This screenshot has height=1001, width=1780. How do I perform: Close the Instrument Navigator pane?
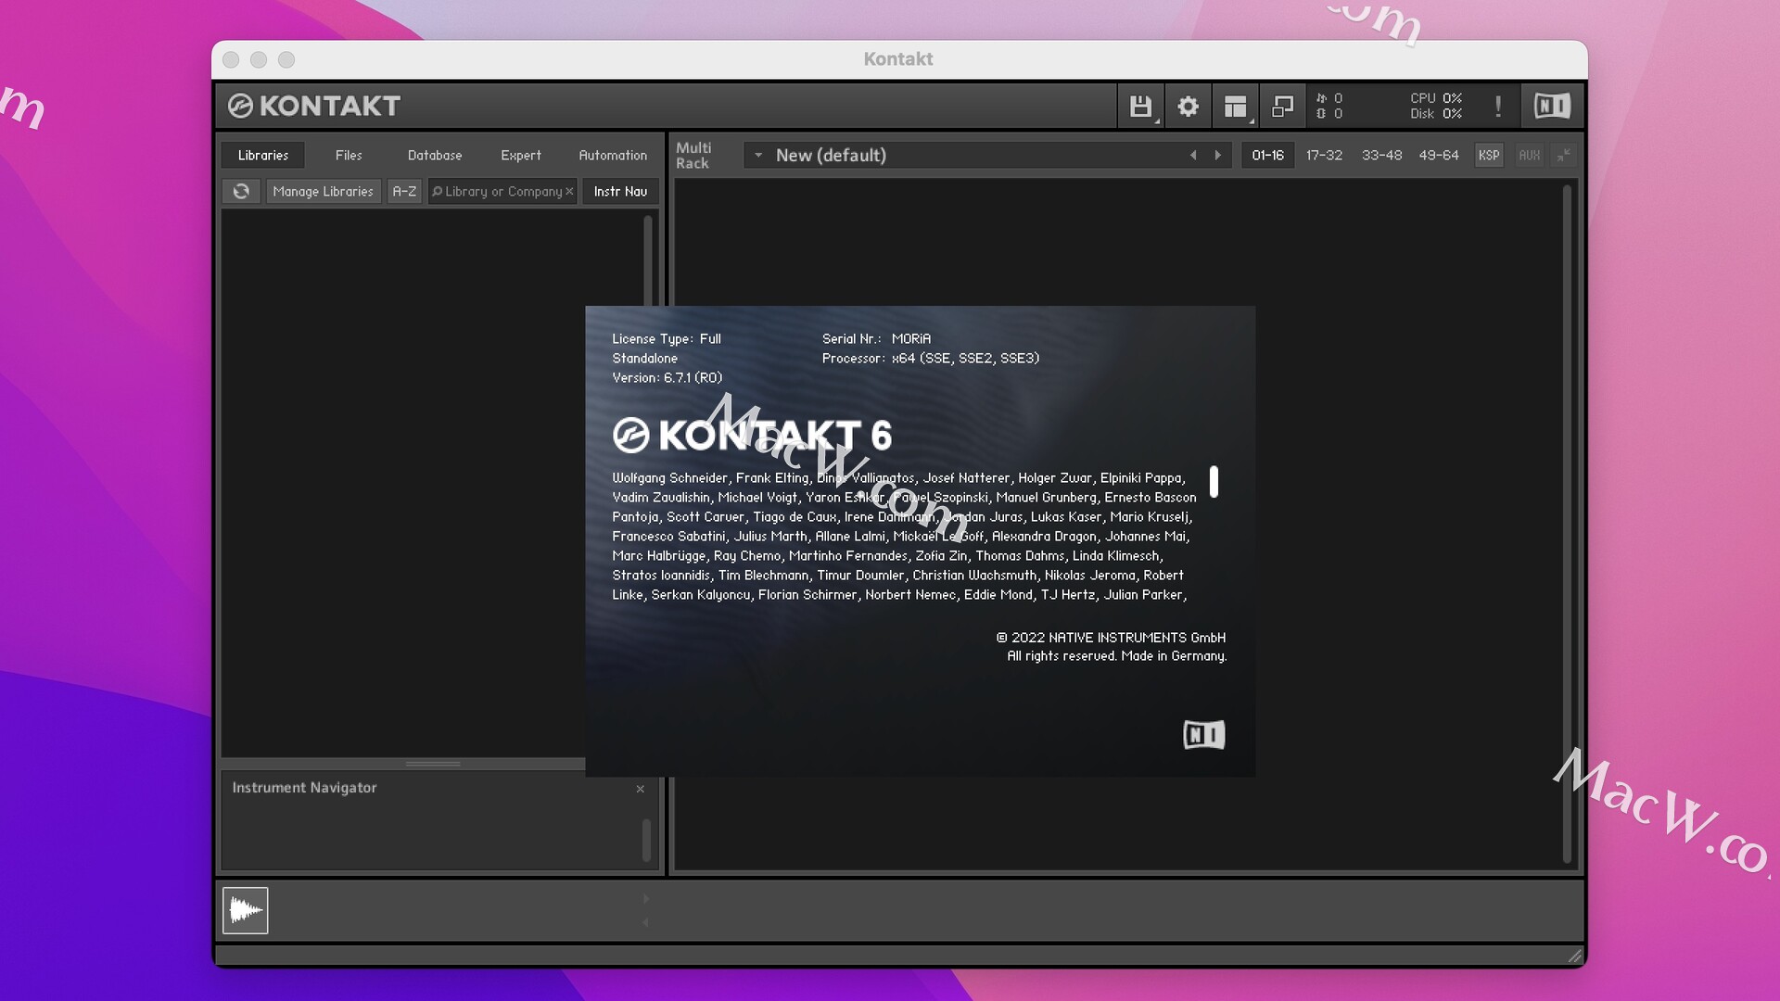640,789
